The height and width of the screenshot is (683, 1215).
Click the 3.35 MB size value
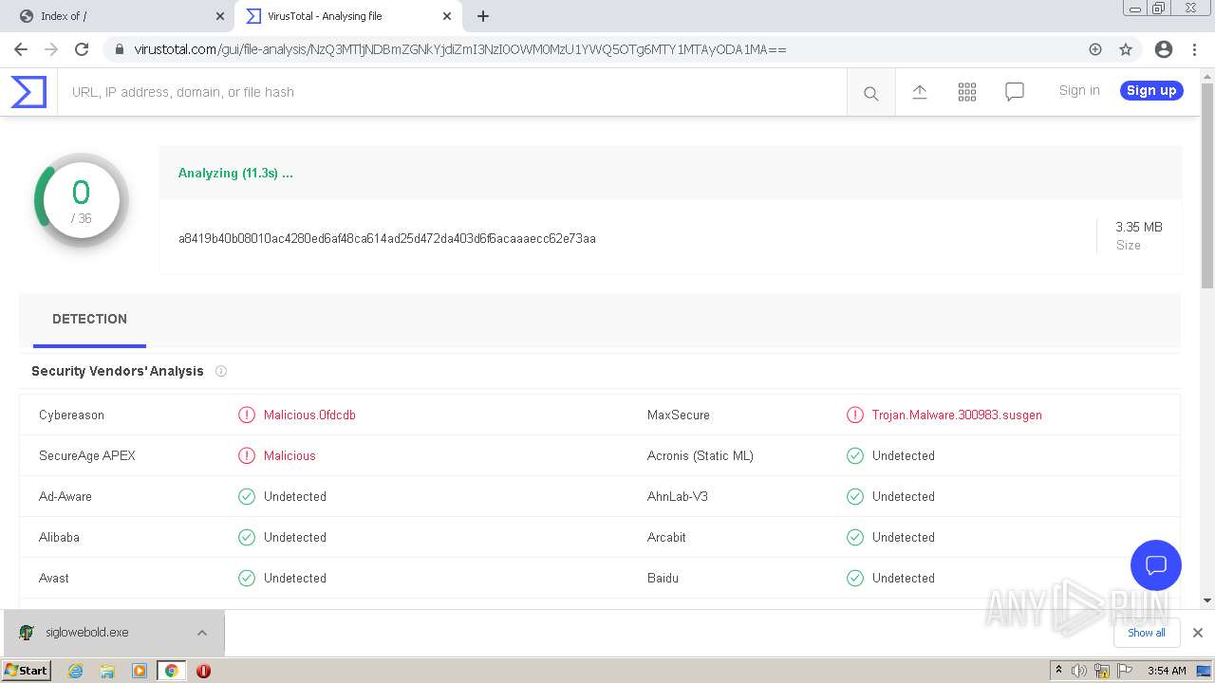click(x=1139, y=227)
